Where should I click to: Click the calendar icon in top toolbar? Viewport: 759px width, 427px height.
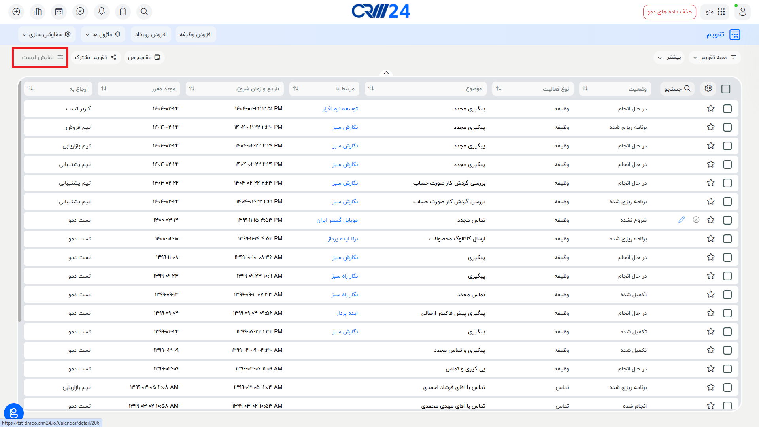click(x=59, y=11)
